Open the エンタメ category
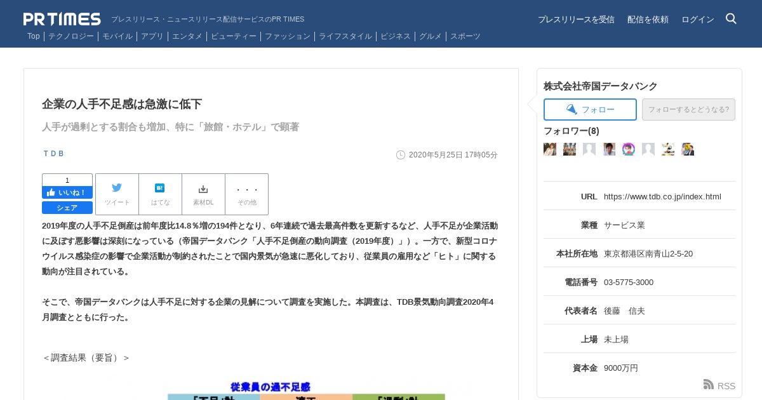Viewport: 762px width, 400px height. [x=187, y=36]
